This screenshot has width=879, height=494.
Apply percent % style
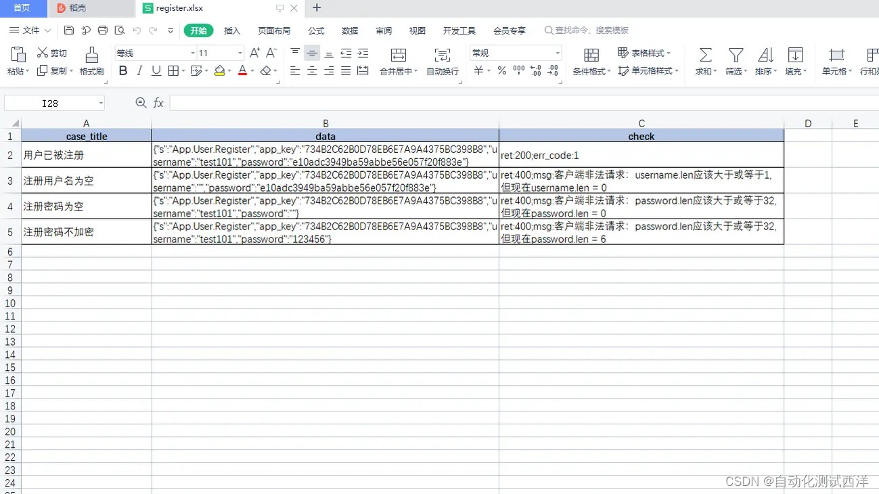click(501, 70)
